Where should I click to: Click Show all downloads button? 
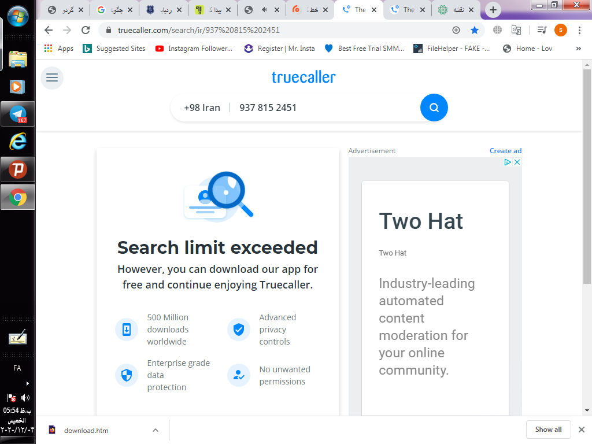[x=548, y=430]
